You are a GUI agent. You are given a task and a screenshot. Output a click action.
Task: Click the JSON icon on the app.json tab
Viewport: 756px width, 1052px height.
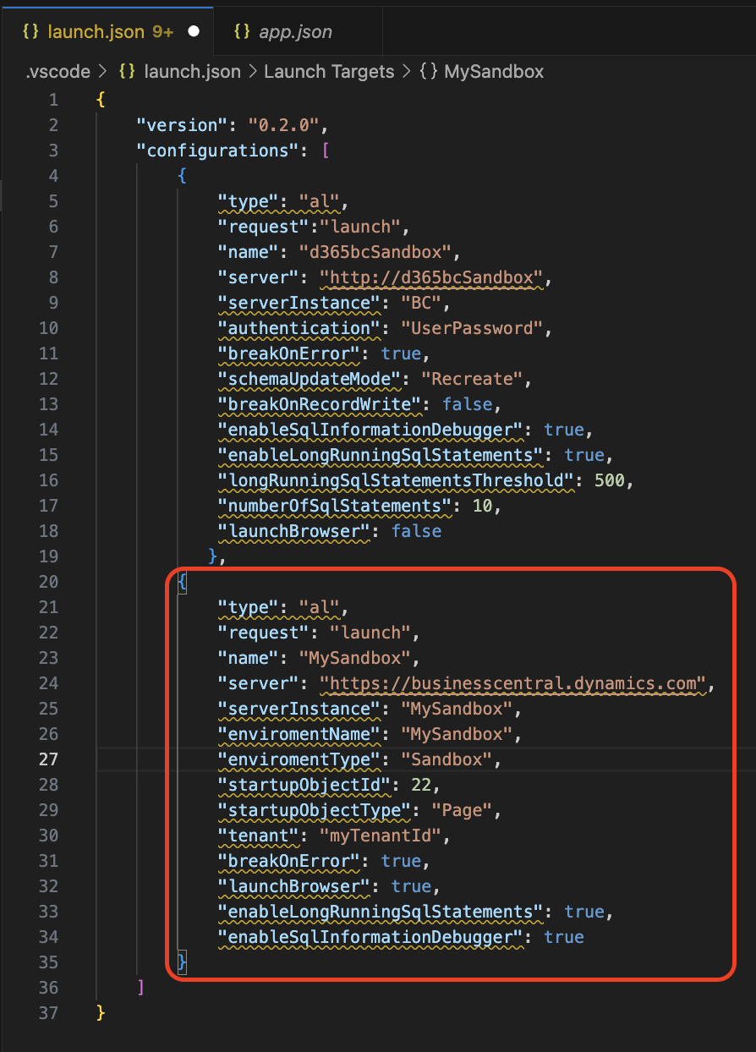tap(242, 31)
